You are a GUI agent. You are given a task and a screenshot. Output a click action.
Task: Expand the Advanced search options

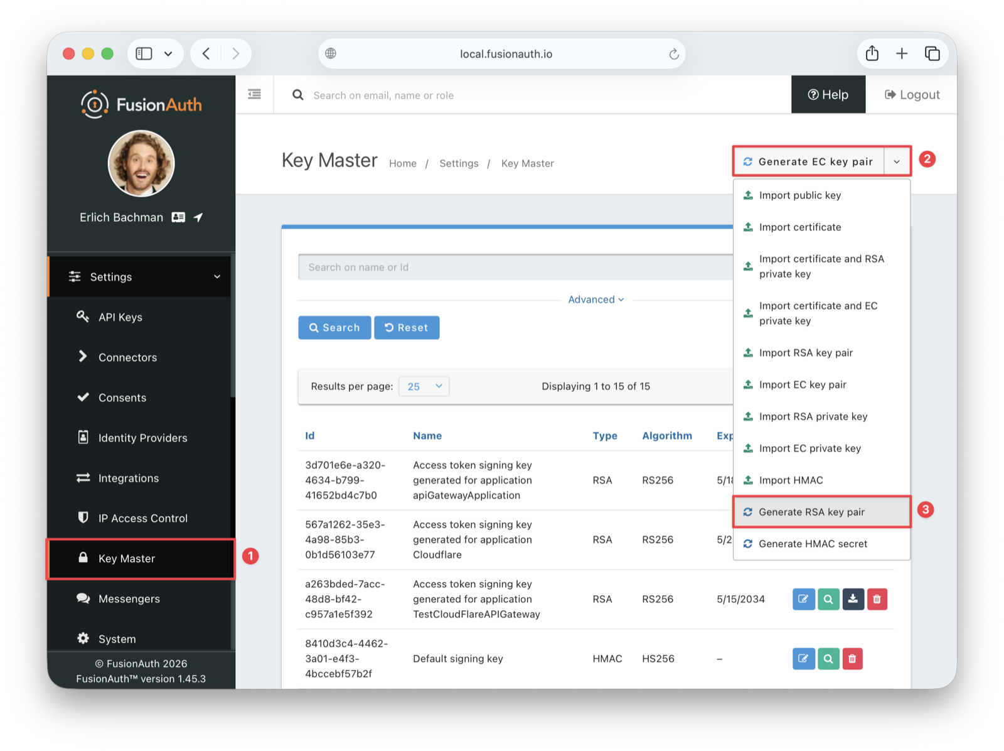[x=595, y=300]
